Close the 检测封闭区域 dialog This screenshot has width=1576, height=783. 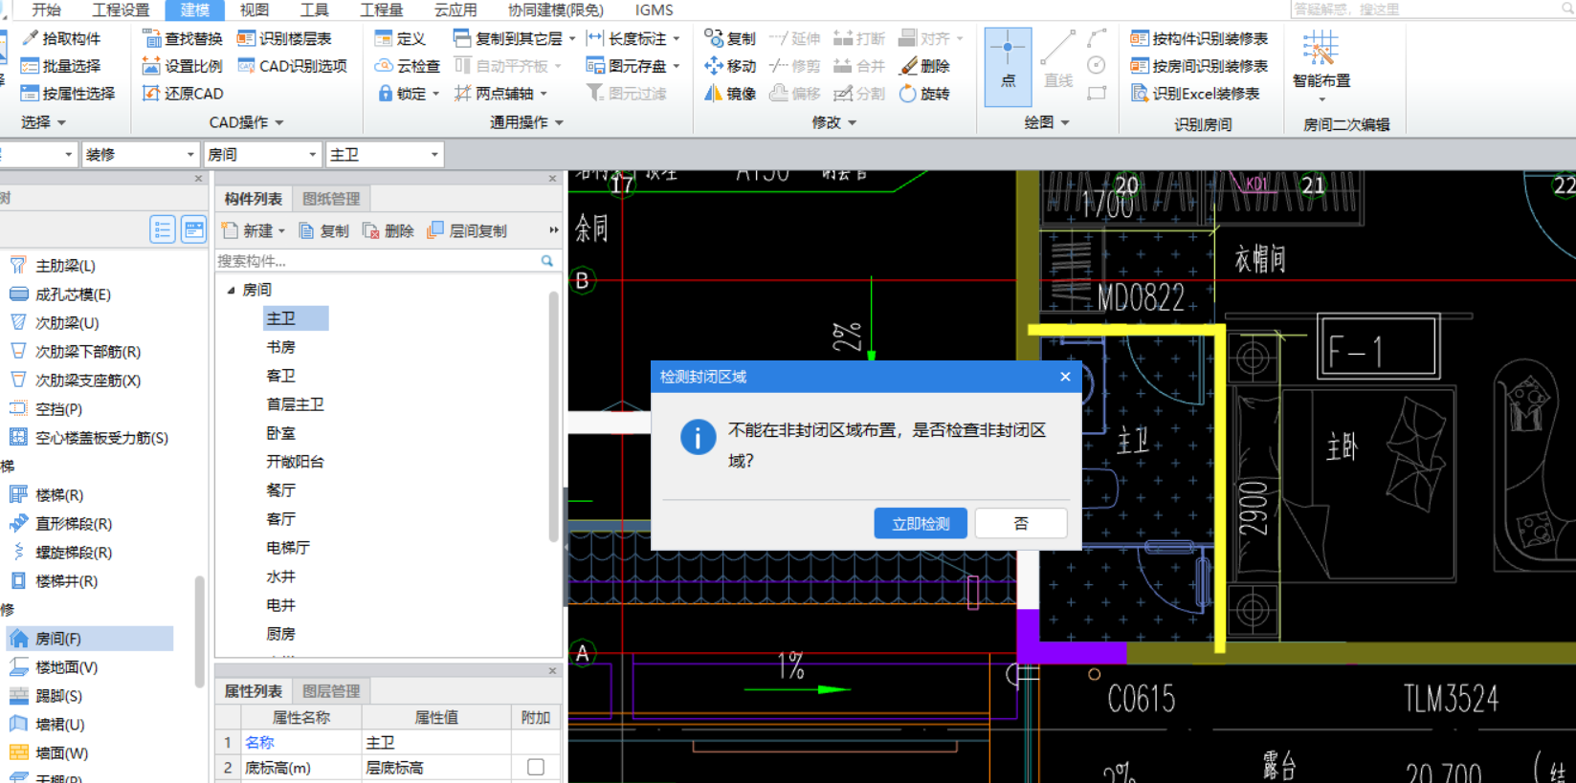pos(1065,377)
